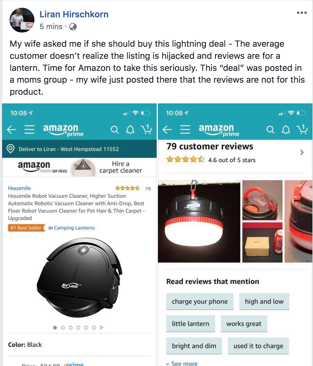Open Liran Hirschkorn's profile name link
This screenshot has width=313, height=366.
point(74,14)
